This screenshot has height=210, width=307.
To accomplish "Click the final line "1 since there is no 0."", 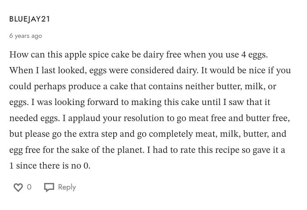I will 50,166.
